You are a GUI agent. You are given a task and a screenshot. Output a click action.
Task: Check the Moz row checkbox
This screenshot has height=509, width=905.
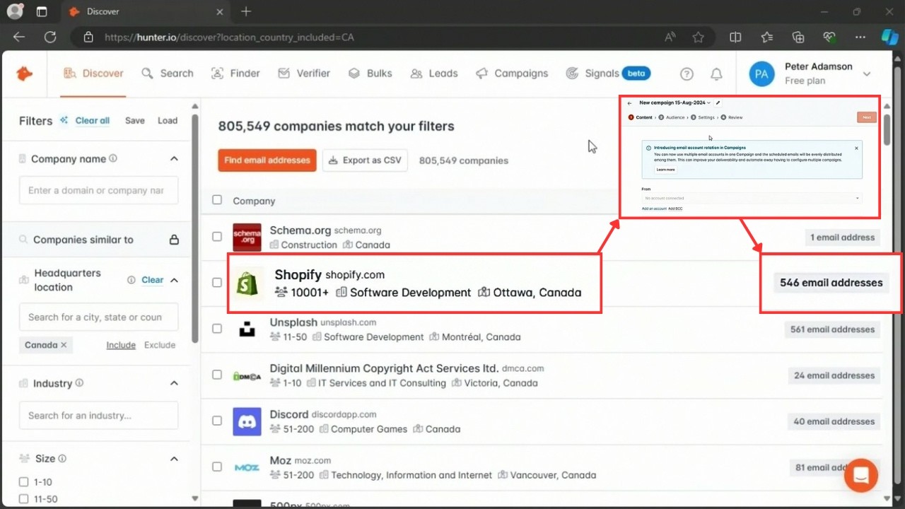pyautogui.click(x=217, y=467)
